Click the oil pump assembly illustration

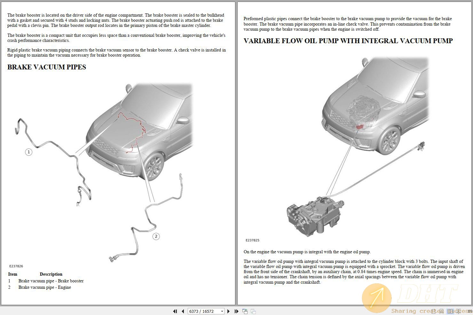point(315,216)
